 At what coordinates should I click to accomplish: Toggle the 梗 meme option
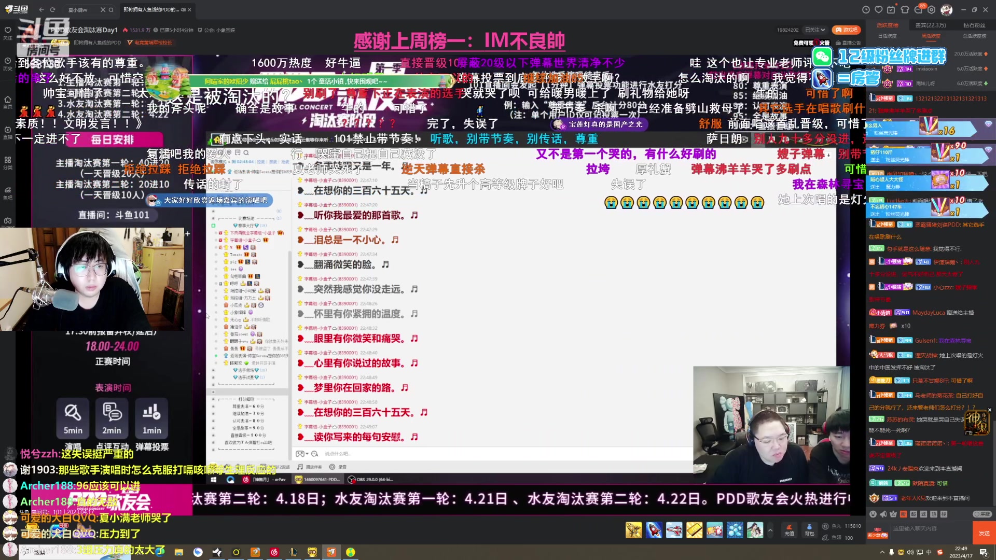(x=944, y=514)
